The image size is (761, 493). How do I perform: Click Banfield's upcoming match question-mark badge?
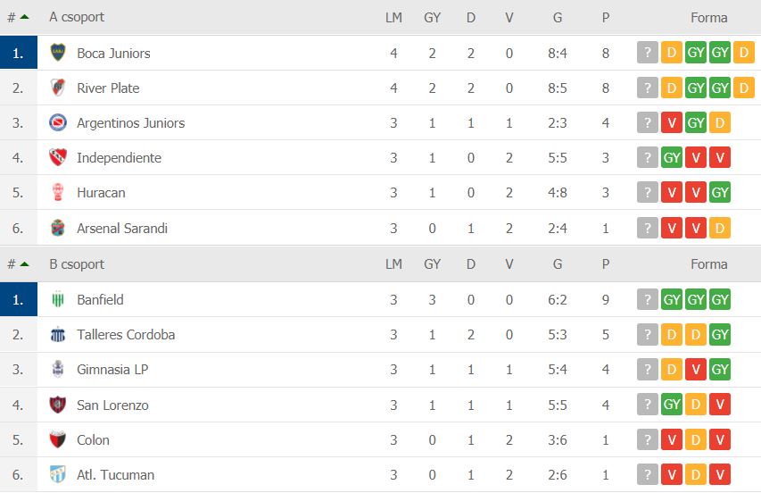(x=648, y=299)
